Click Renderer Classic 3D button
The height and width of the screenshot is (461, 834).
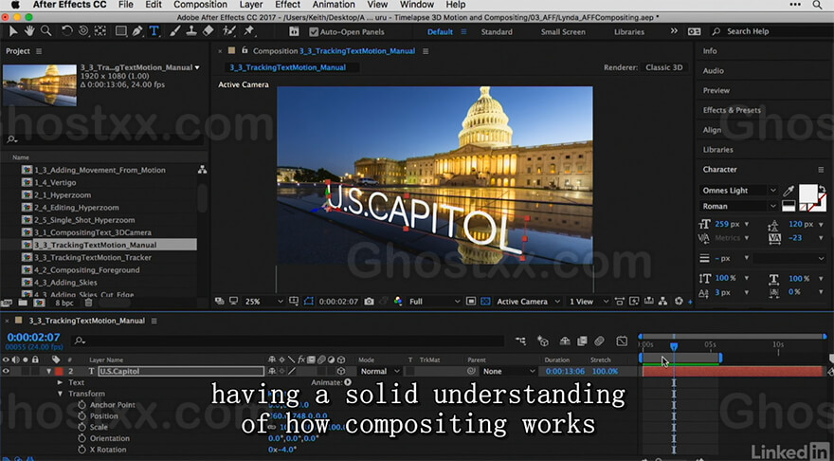(663, 67)
